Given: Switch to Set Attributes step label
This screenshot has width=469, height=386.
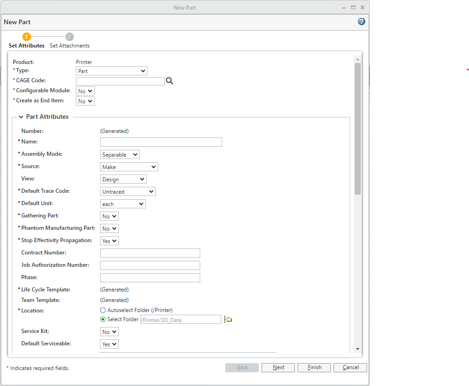Looking at the screenshot, I should 27,46.
